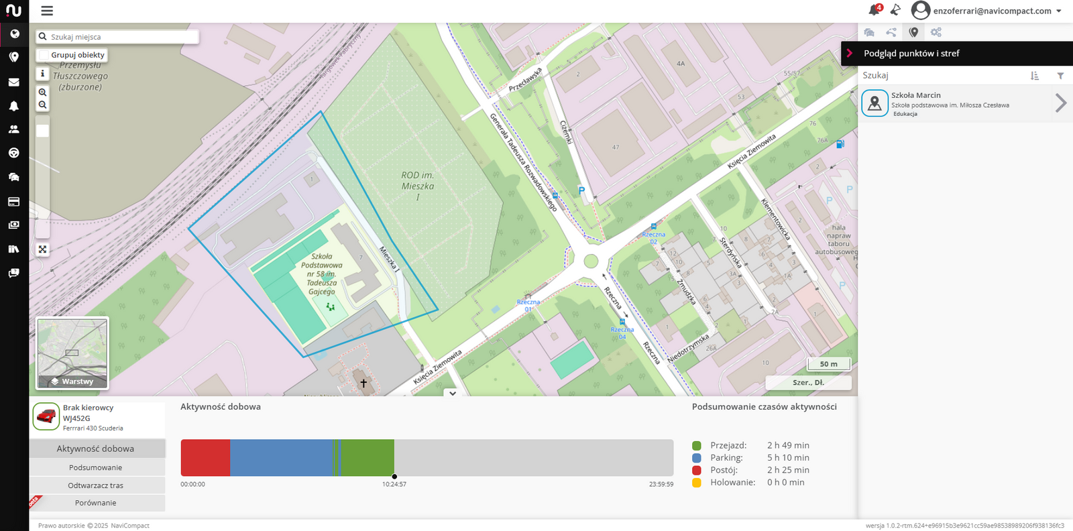Open the hamburger menu
Image resolution: width=1073 pixels, height=531 pixels.
coord(47,11)
